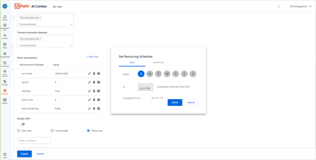Click Cancel next to Create
The width and height of the screenshot is (316, 160).
[40, 154]
